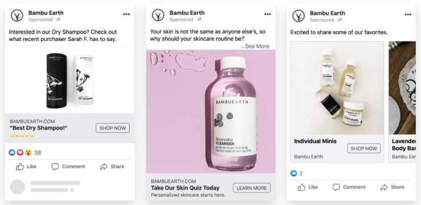Open the three-dot menu on the skincare quiz ad
This screenshot has width=421, height=205.
click(267, 14)
